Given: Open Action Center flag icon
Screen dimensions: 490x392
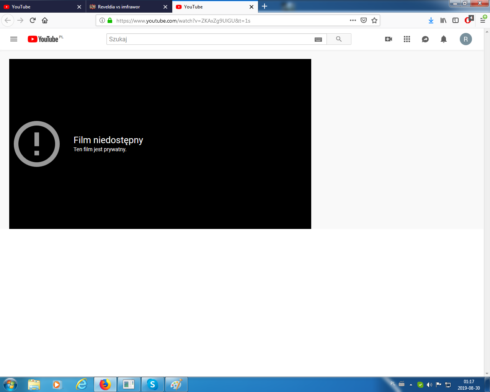Looking at the screenshot, I should pos(439,385).
